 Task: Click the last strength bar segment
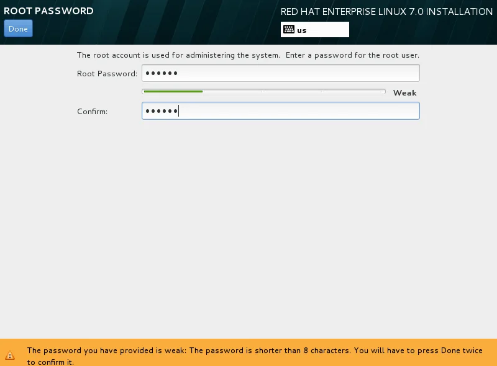coord(353,92)
